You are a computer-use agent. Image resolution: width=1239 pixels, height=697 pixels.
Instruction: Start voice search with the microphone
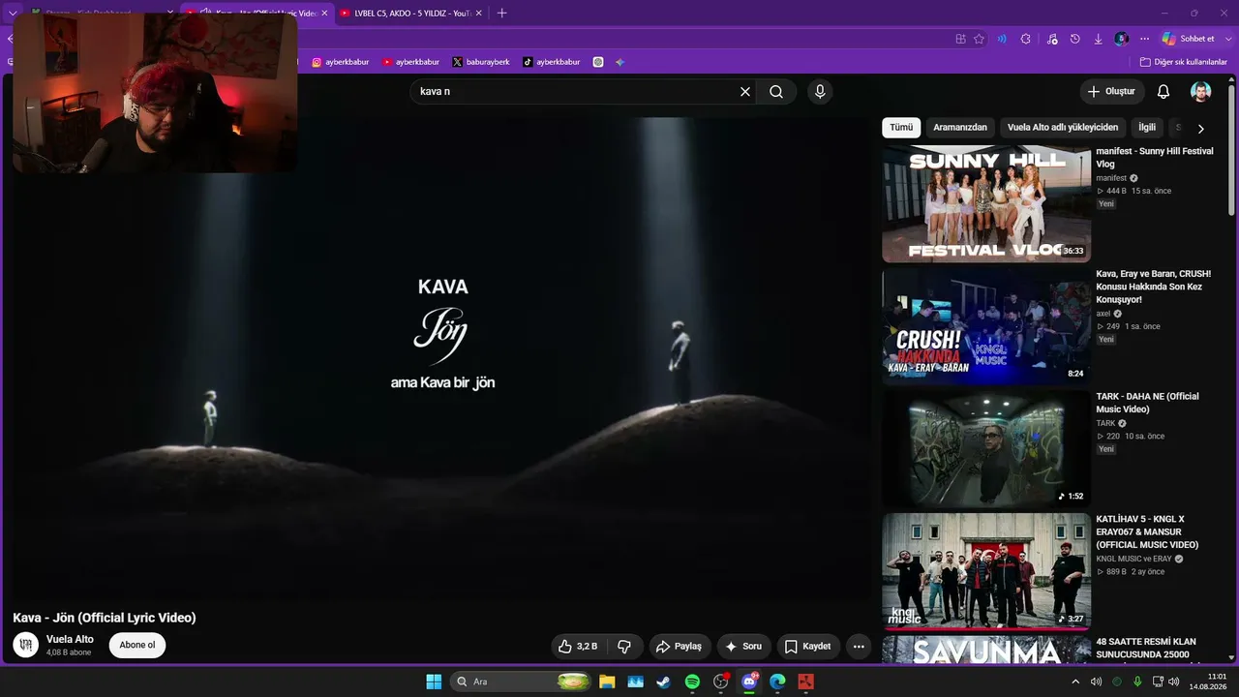click(x=820, y=92)
